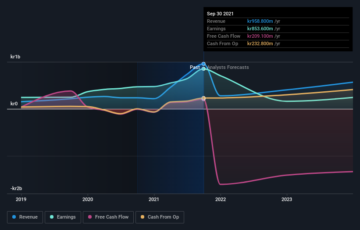The width and height of the screenshot is (360, 230).
Task: Click the Past label on chart
Action: click(195, 67)
